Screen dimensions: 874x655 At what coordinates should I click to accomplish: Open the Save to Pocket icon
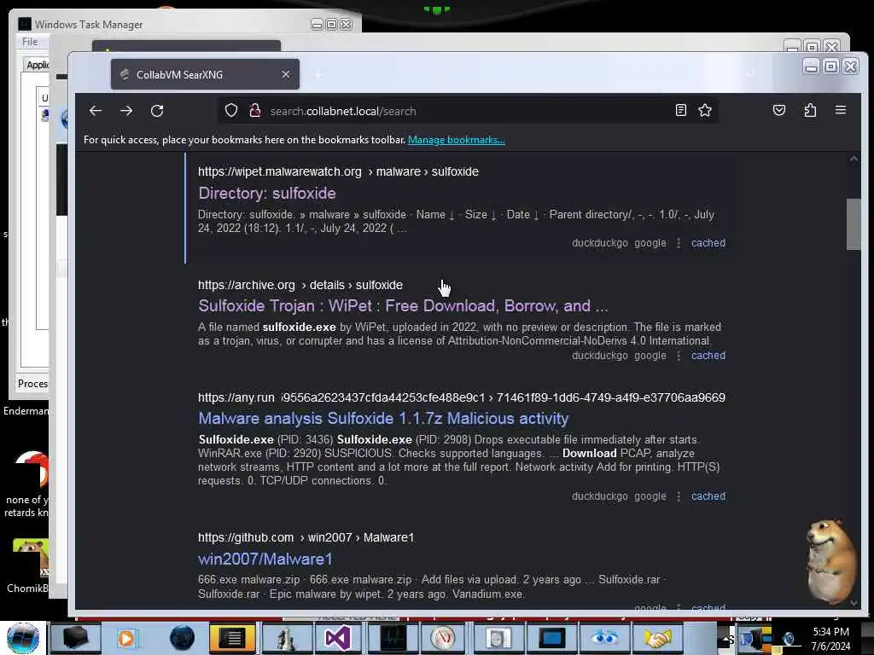779,110
